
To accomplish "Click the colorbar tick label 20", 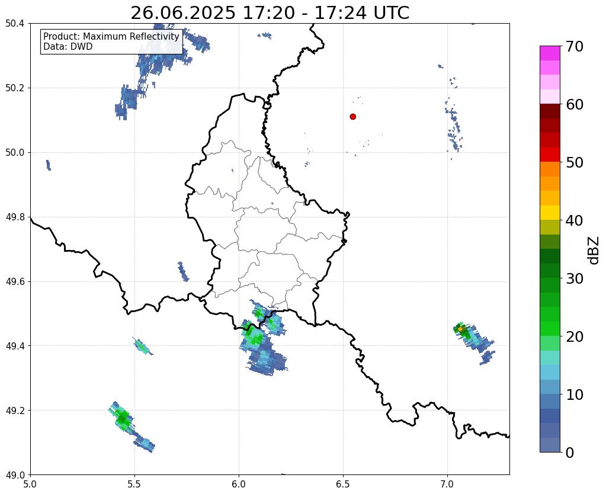I will click(575, 336).
